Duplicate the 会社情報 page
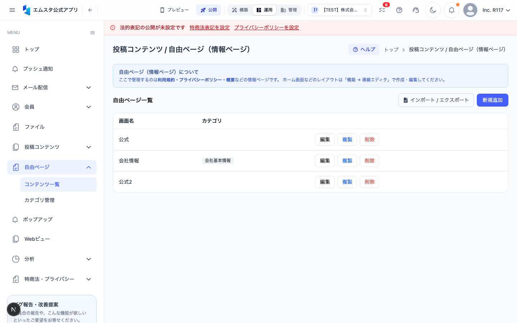The width and height of the screenshot is (517, 323). pos(347,161)
